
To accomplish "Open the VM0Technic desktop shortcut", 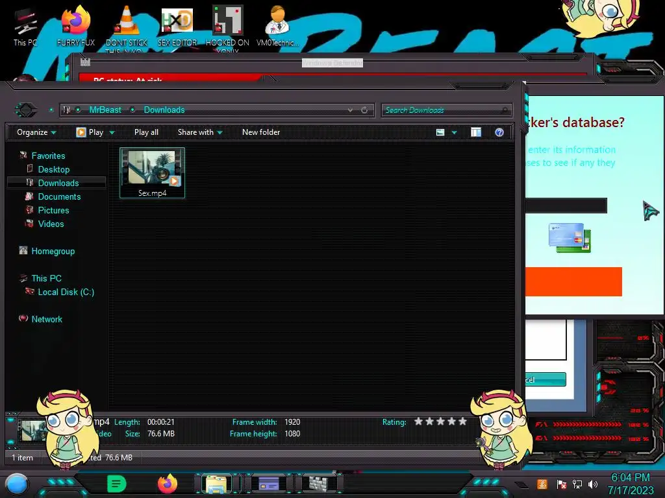I will (x=277, y=26).
